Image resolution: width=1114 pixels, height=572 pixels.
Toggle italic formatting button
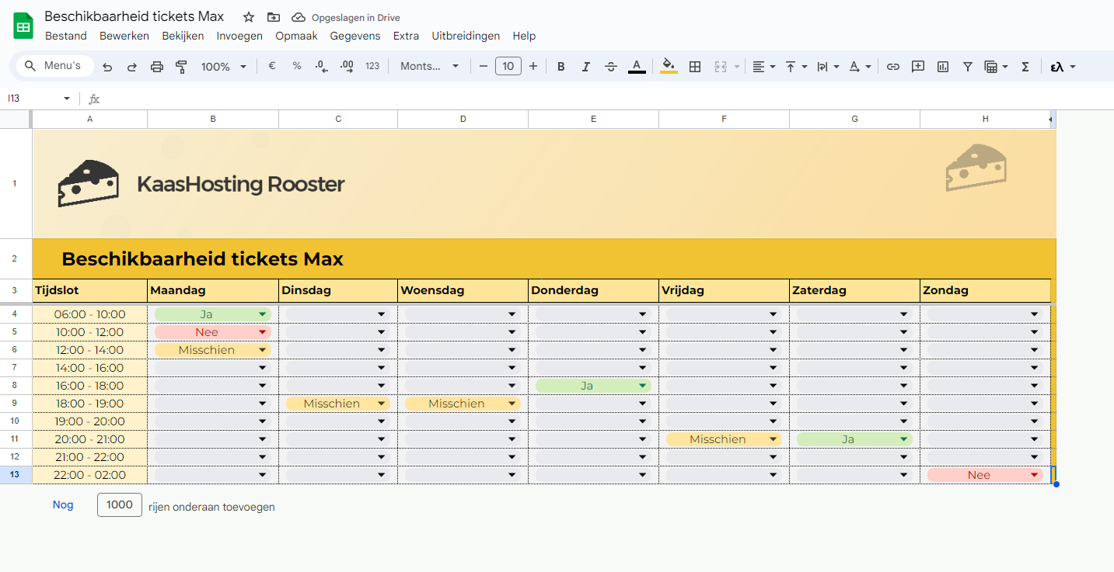[x=586, y=67]
